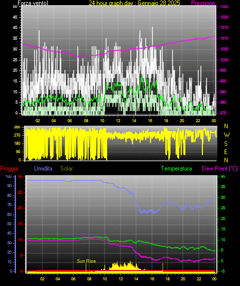Click the 24 hour graph day title
Viewport: 240px width, 286px height.
click(x=134, y=3)
